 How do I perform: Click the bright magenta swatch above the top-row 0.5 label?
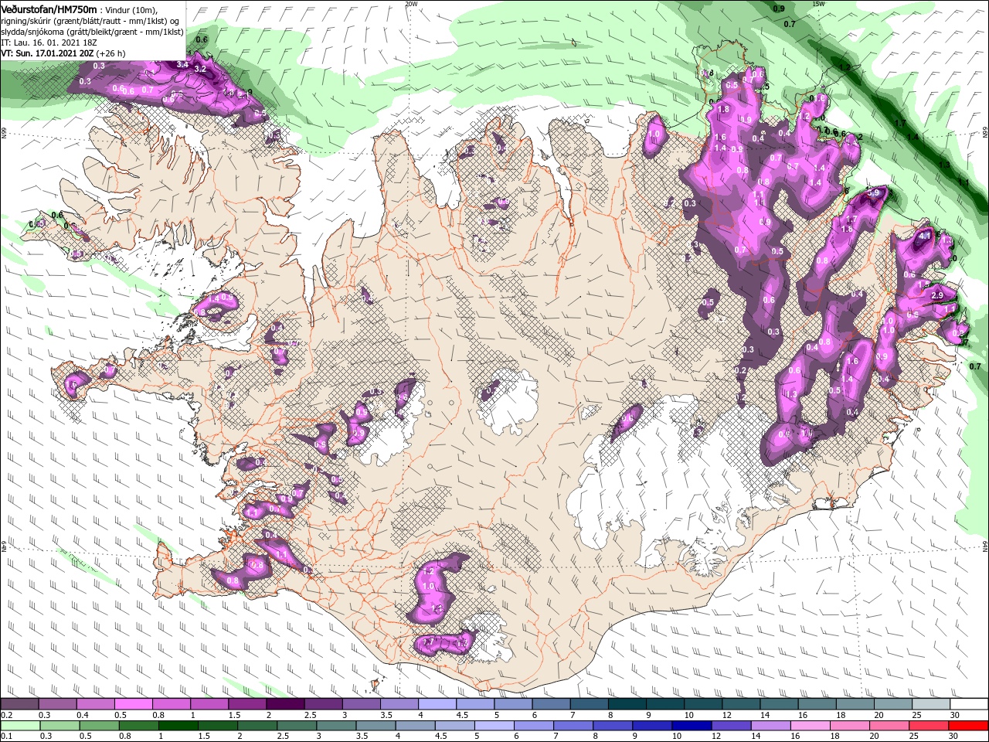point(133,704)
